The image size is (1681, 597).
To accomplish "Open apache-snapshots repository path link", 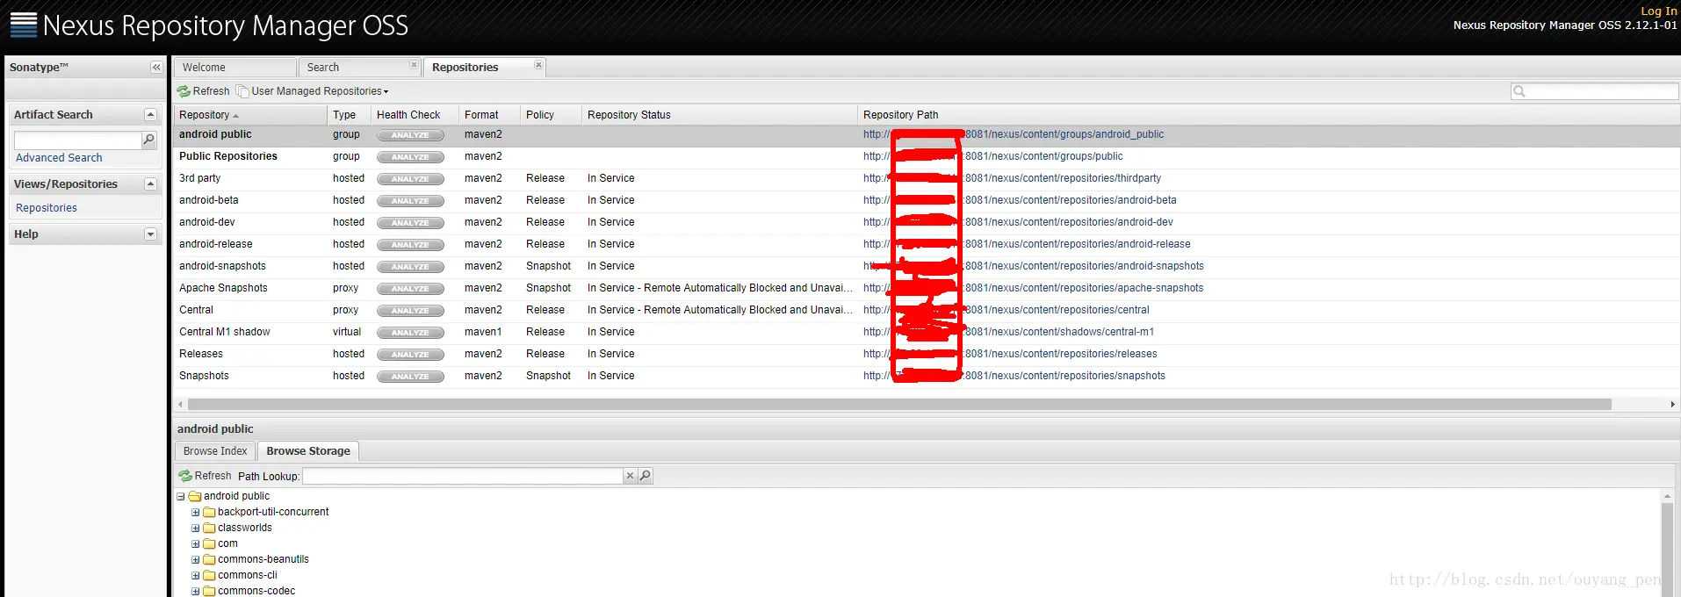I will [x=1034, y=288].
